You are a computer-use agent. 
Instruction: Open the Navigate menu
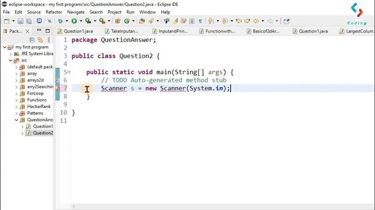tap(76, 12)
